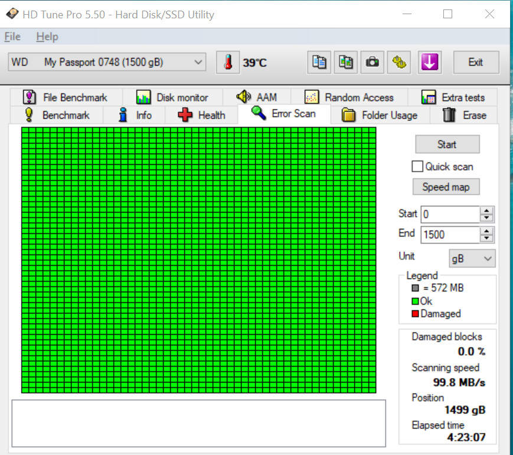Click the copy screenshot to clipboard icon
The width and height of the screenshot is (513, 455).
[x=346, y=63]
